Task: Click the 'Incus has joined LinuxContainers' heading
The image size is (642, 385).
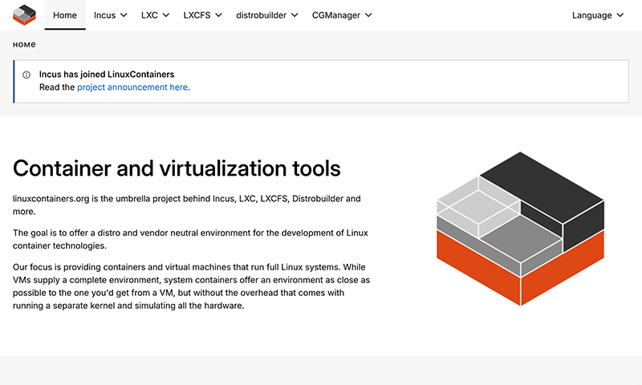Action: pyautogui.click(x=107, y=74)
